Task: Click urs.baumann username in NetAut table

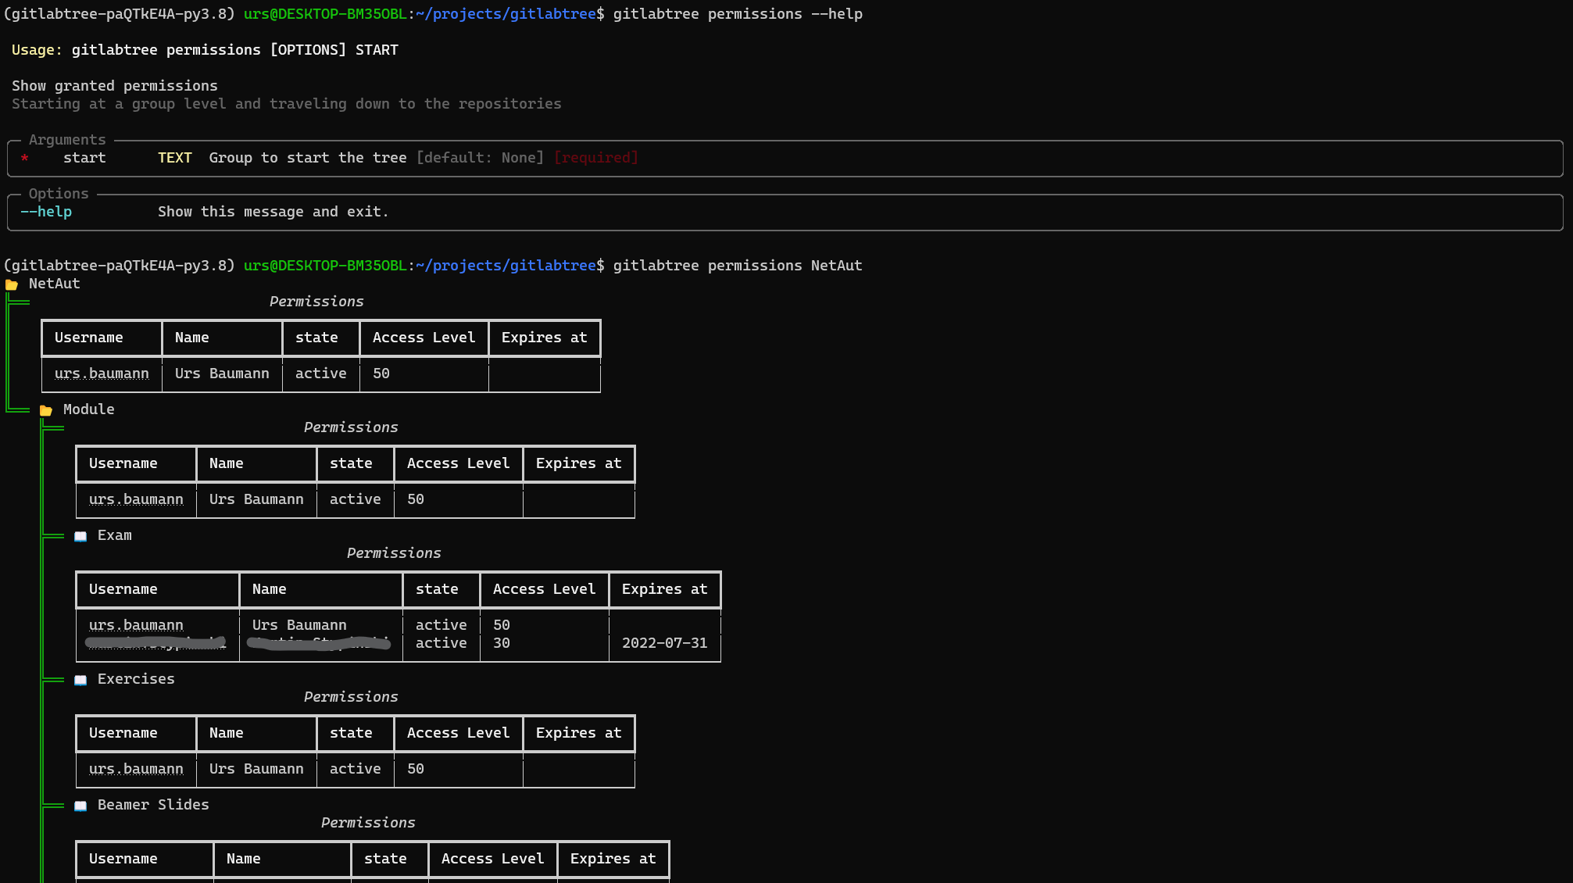Action: point(102,374)
